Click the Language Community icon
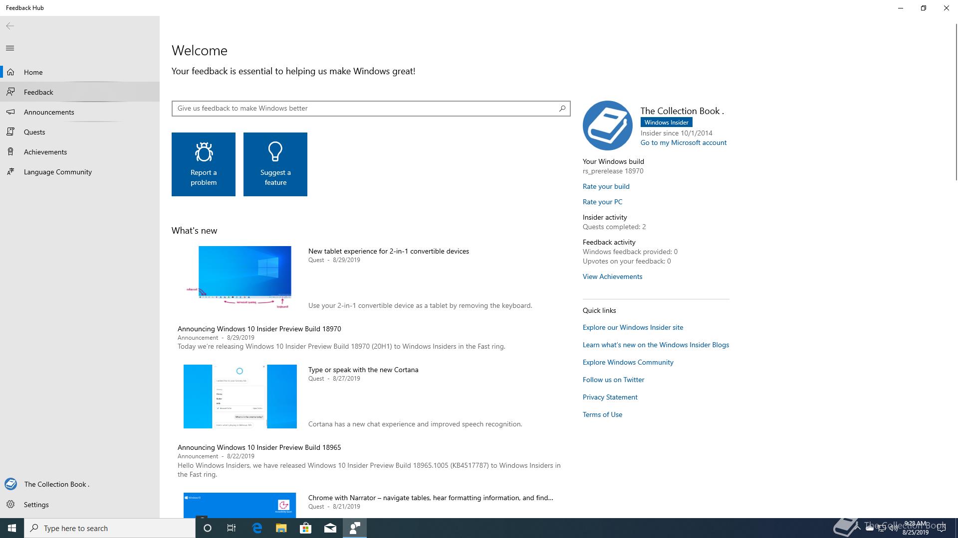Image resolution: width=958 pixels, height=538 pixels. click(x=10, y=172)
